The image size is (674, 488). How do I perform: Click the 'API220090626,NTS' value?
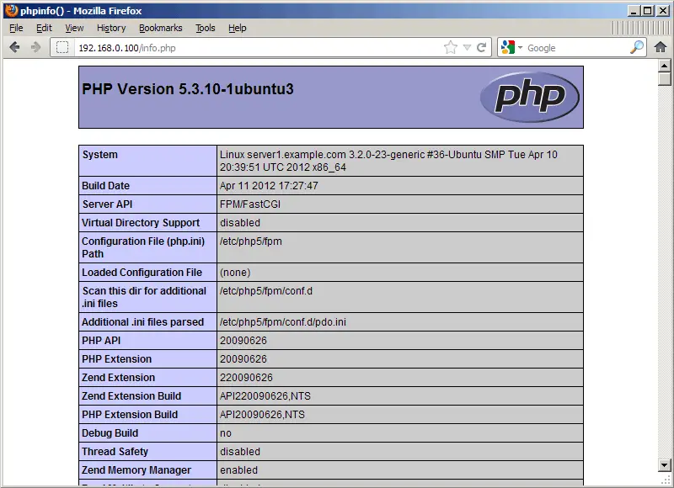pos(265,395)
